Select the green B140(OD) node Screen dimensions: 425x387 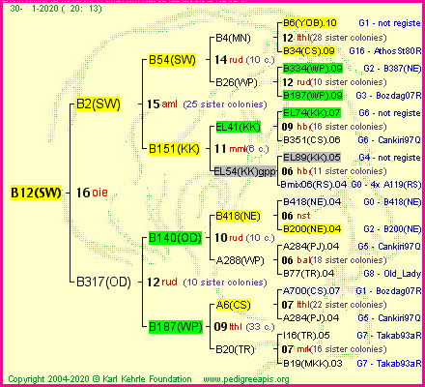tap(175, 238)
